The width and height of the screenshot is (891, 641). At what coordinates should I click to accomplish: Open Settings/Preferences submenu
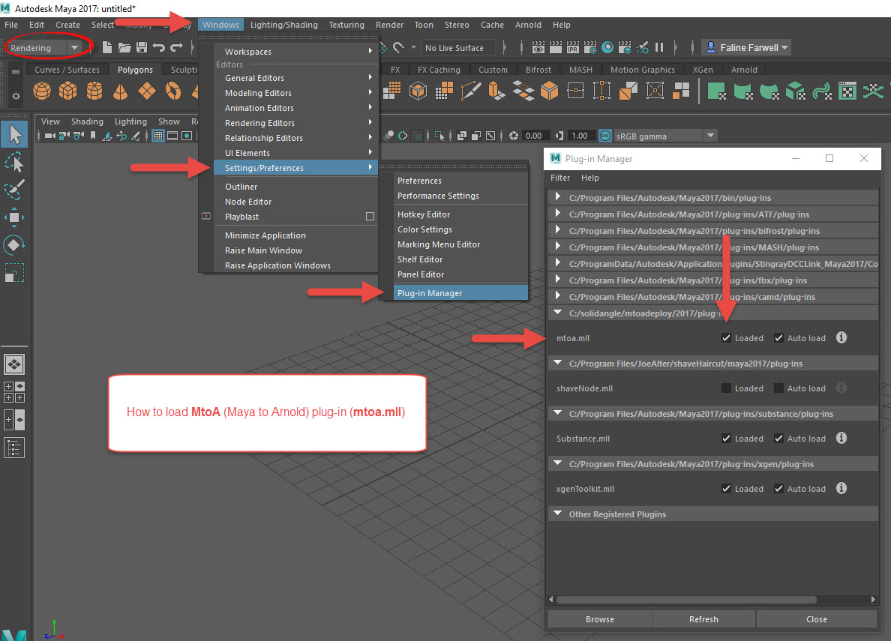tap(295, 168)
